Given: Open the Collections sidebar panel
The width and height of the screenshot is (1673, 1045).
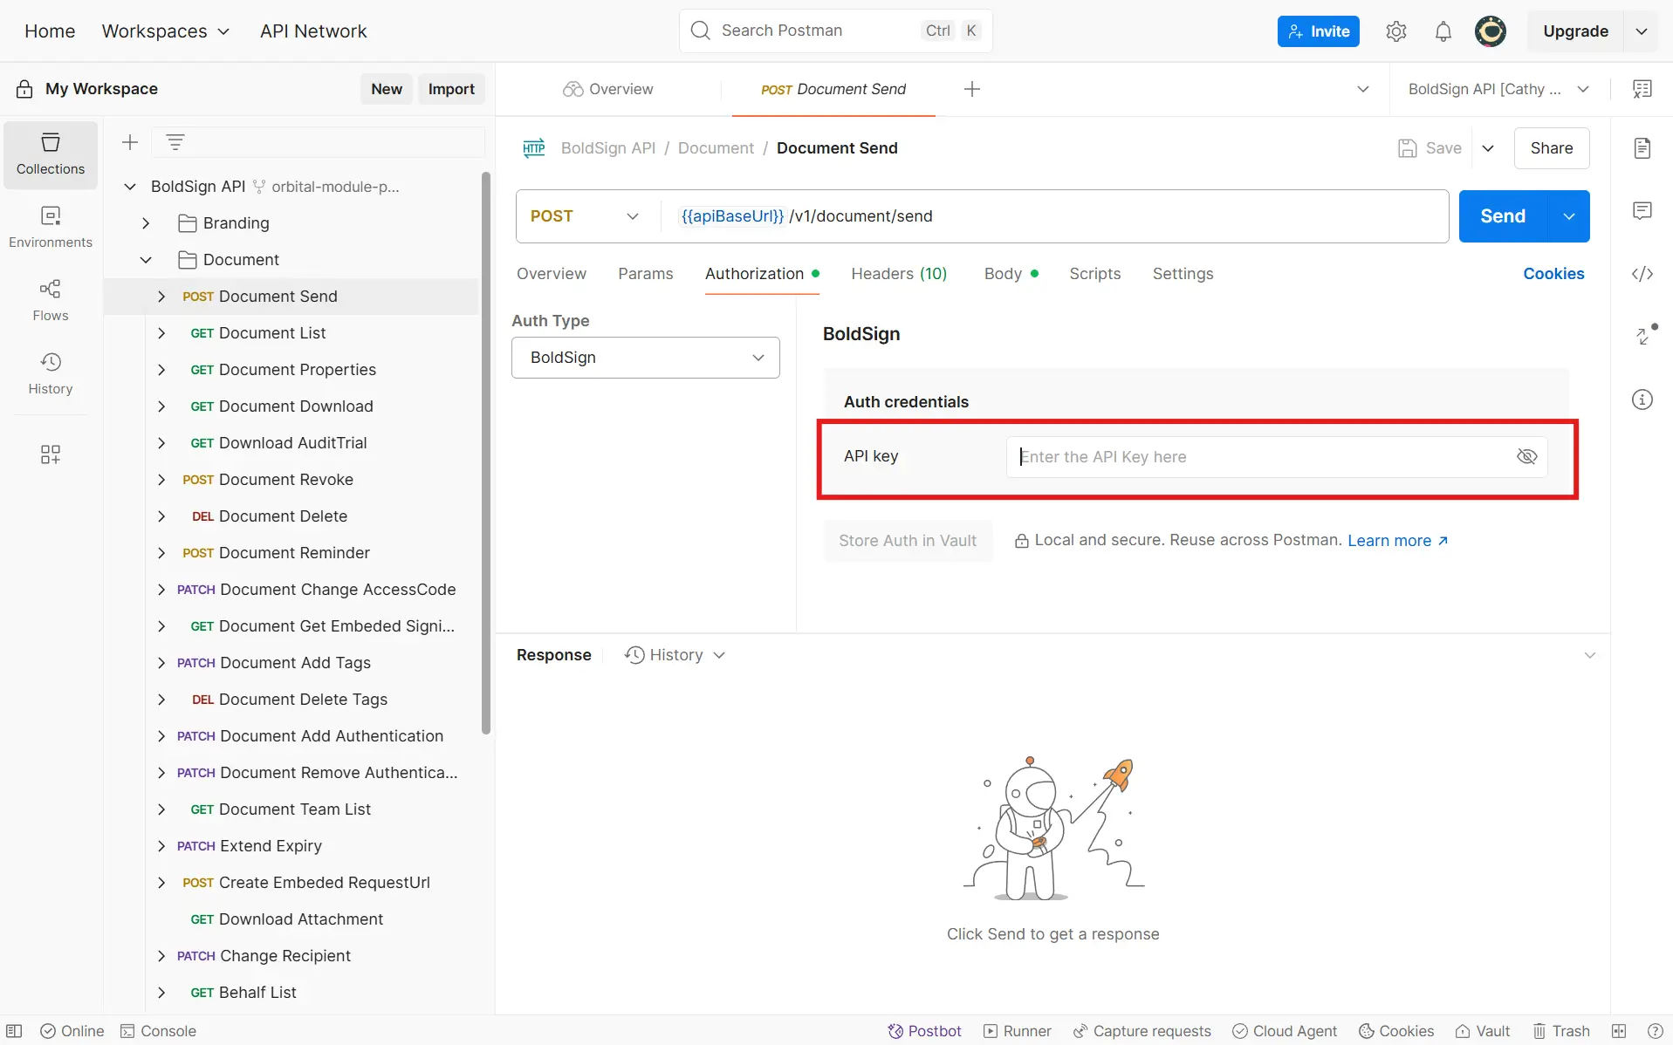Looking at the screenshot, I should coord(51,154).
